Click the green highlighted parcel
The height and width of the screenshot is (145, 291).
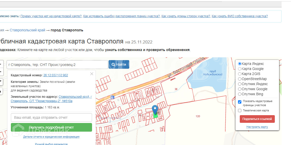(155, 115)
